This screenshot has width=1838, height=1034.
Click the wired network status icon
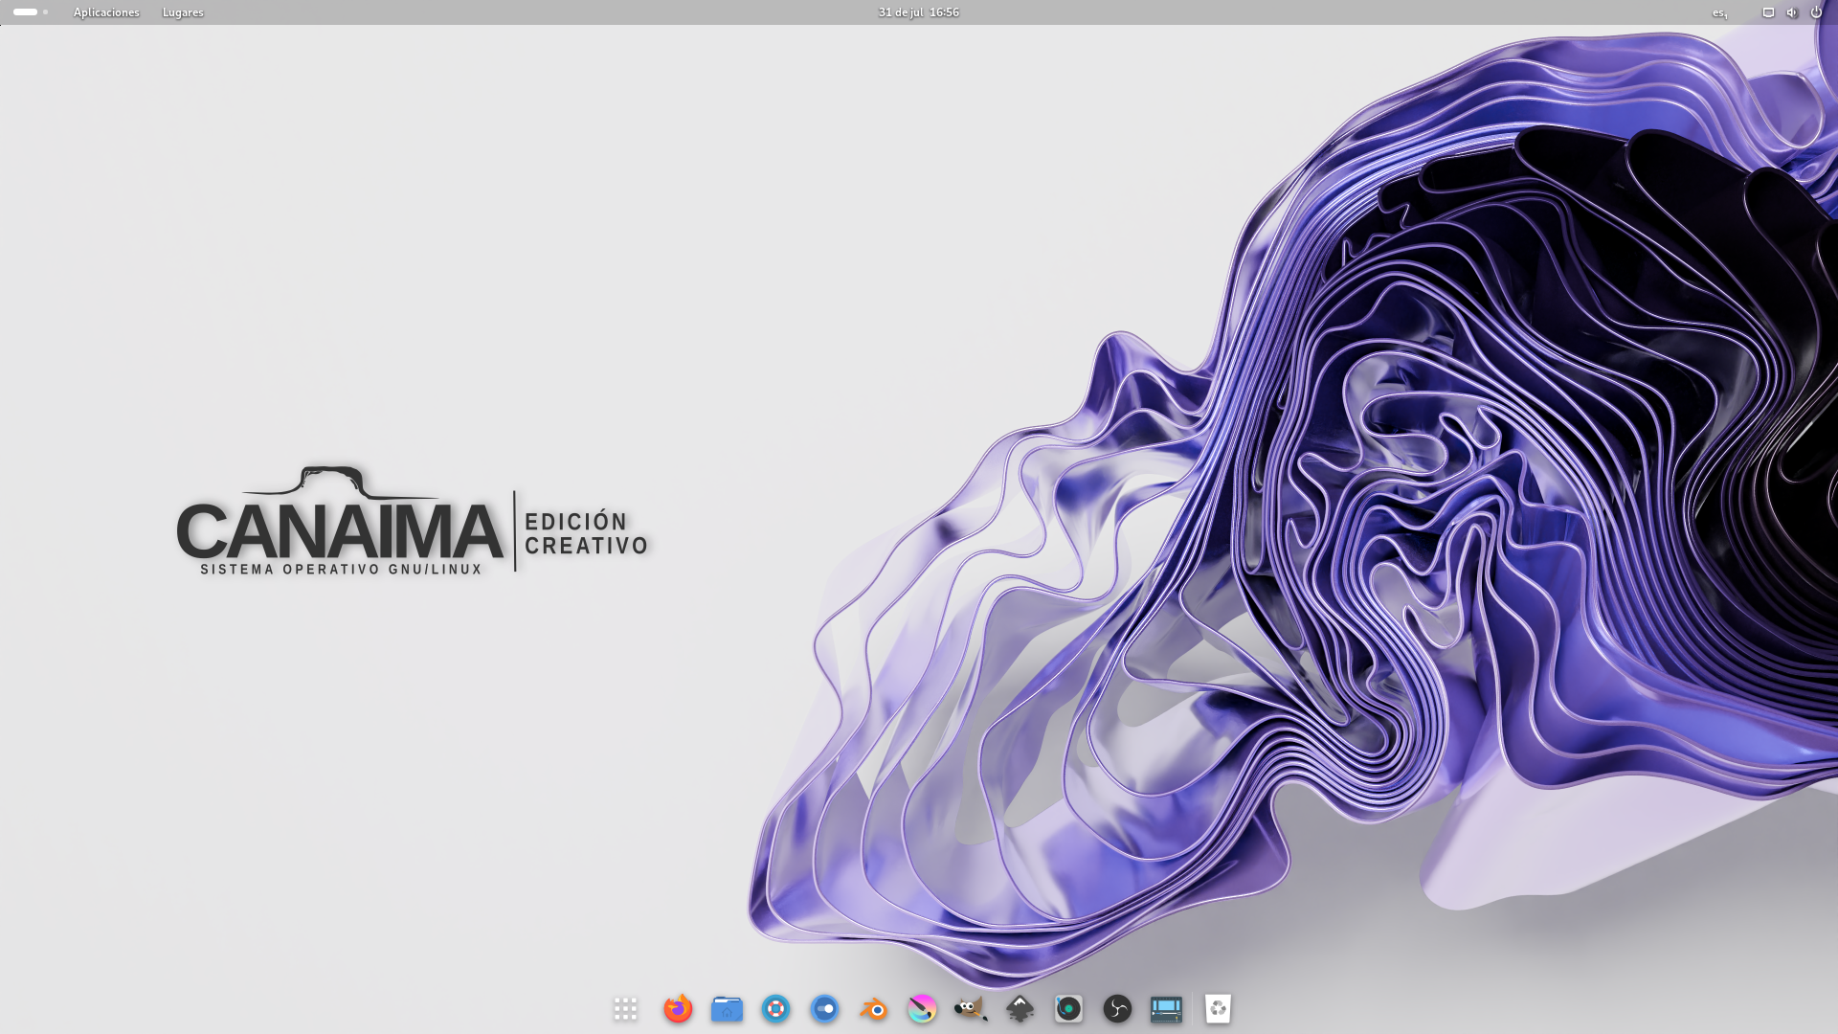[x=1768, y=12]
